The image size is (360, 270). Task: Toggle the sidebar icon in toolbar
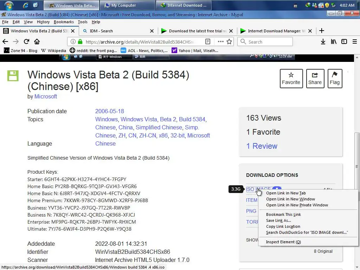coord(344,41)
